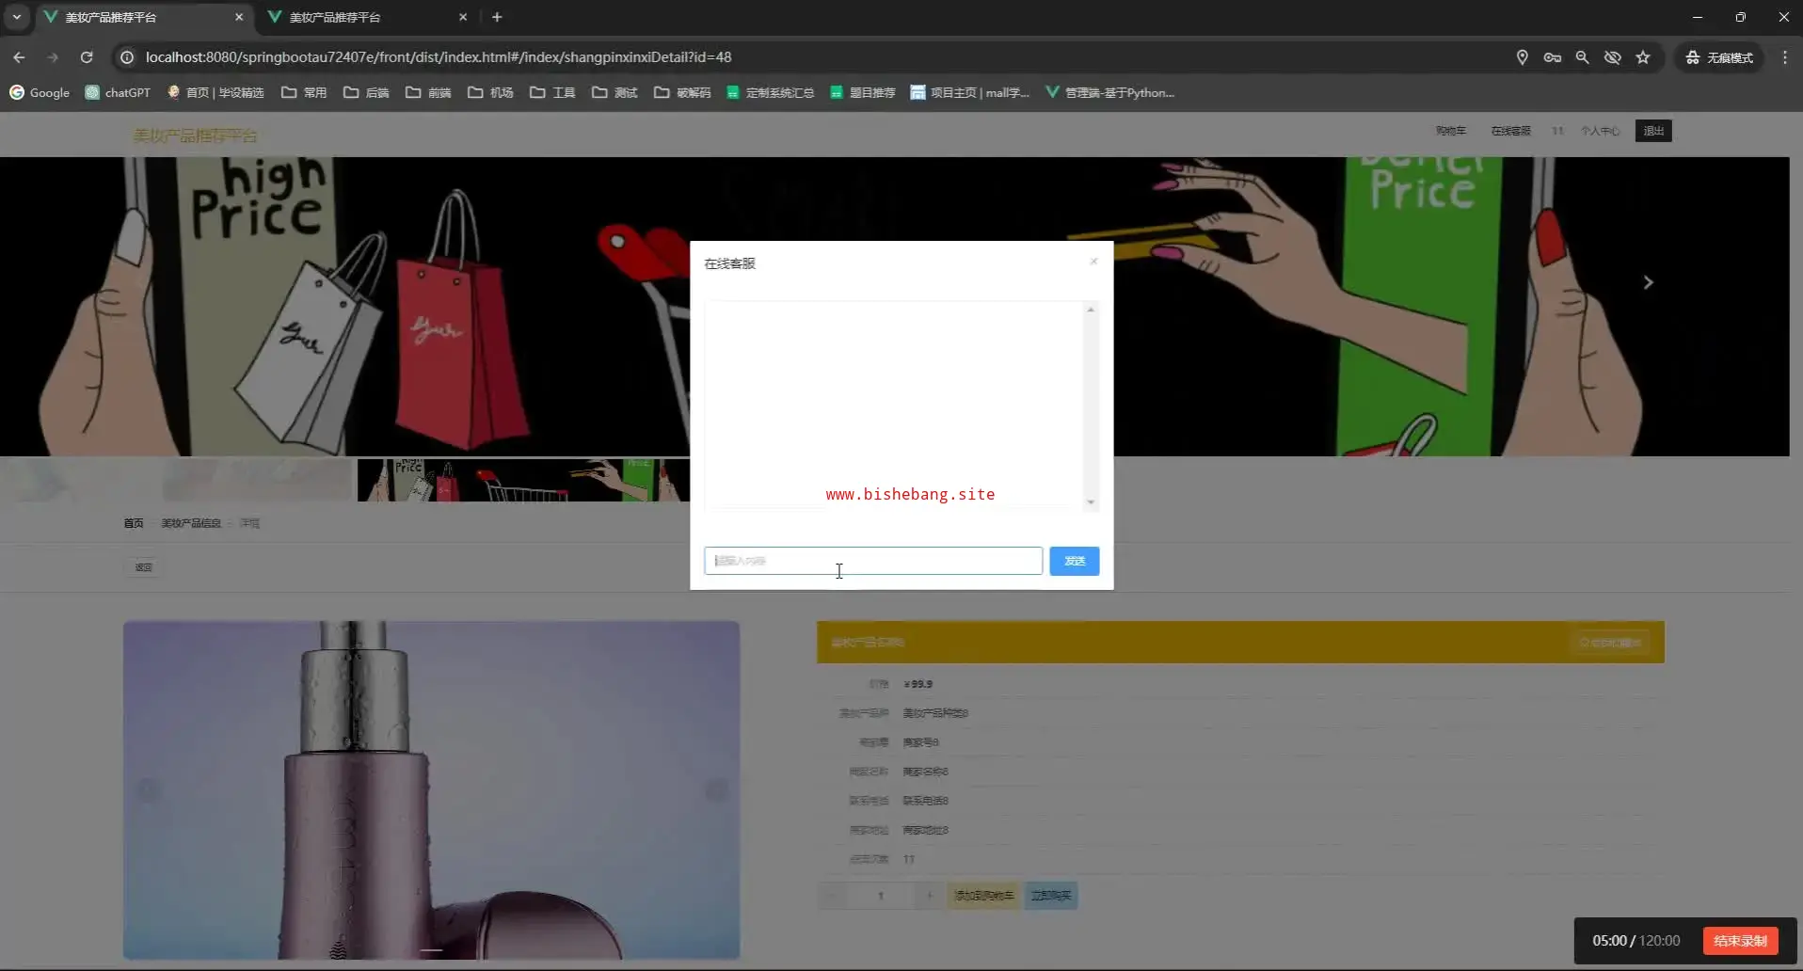
Task: Go forward in browser history
Action: (x=53, y=57)
